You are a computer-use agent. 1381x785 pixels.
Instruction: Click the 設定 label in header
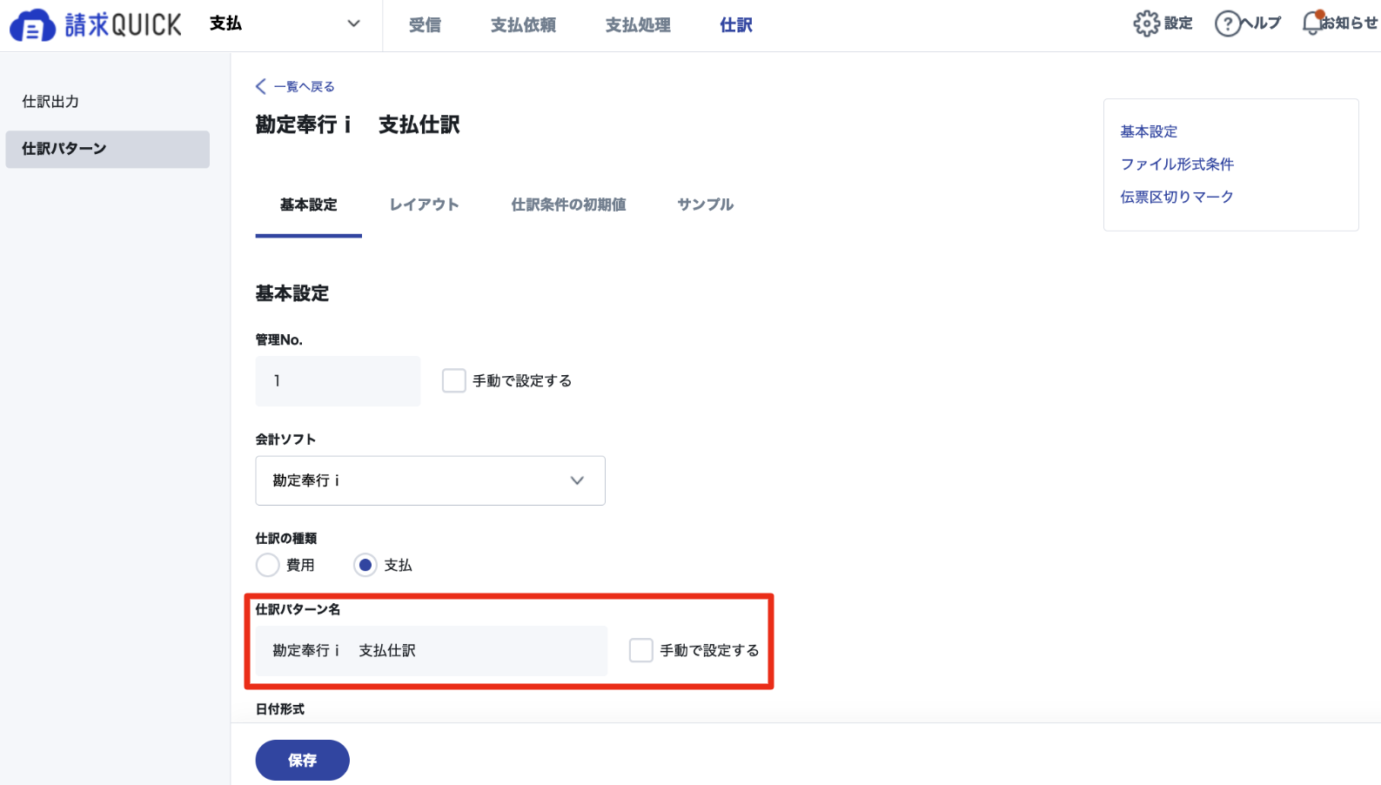click(x=1178, y=23)
